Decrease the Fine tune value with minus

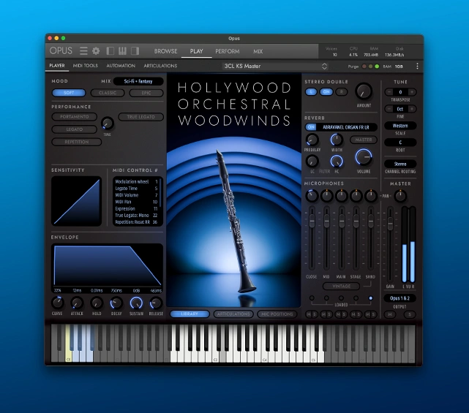tap(389, 109)
